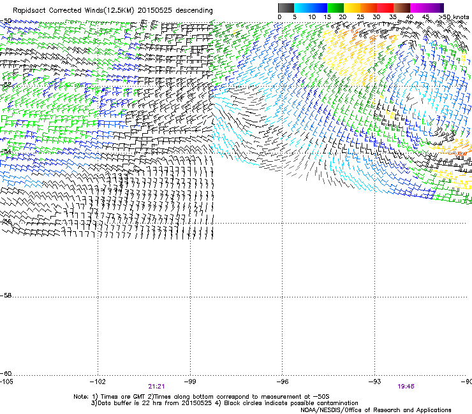Click the gray 0-5 knots legend swatch

tap(286, 8)
